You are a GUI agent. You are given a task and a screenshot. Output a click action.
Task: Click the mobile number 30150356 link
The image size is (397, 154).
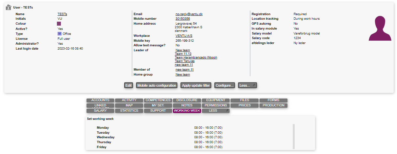click(x=183, y=19)
